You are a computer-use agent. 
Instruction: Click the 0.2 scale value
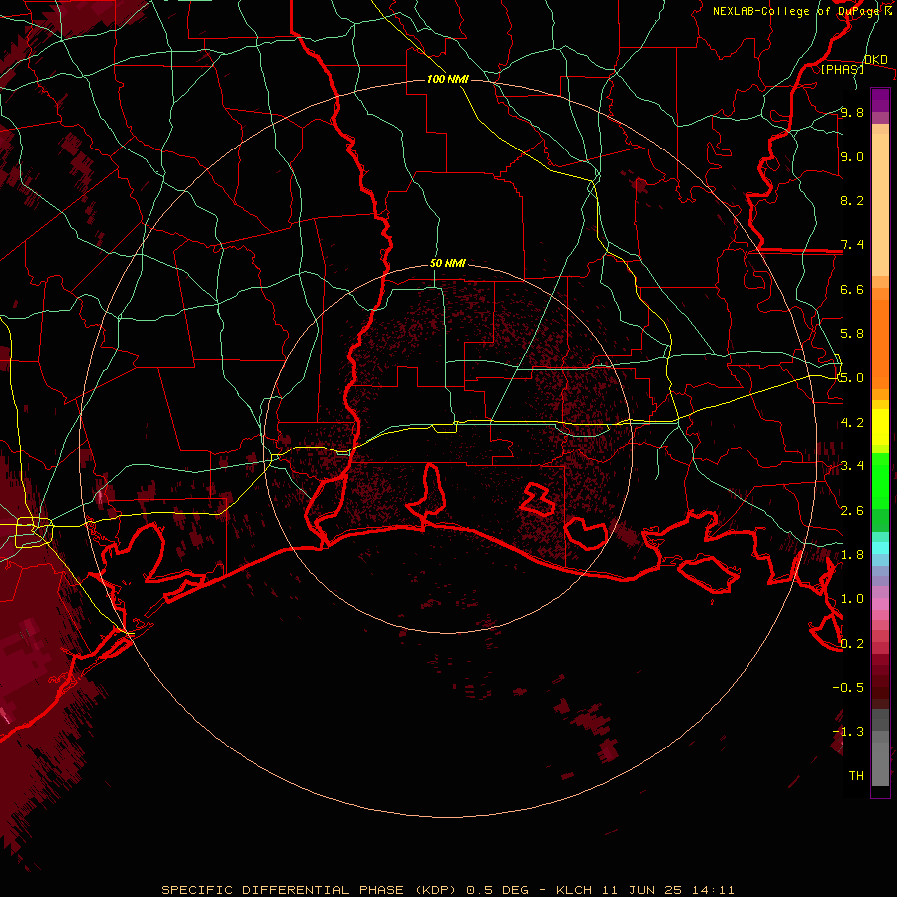point(852,643)
